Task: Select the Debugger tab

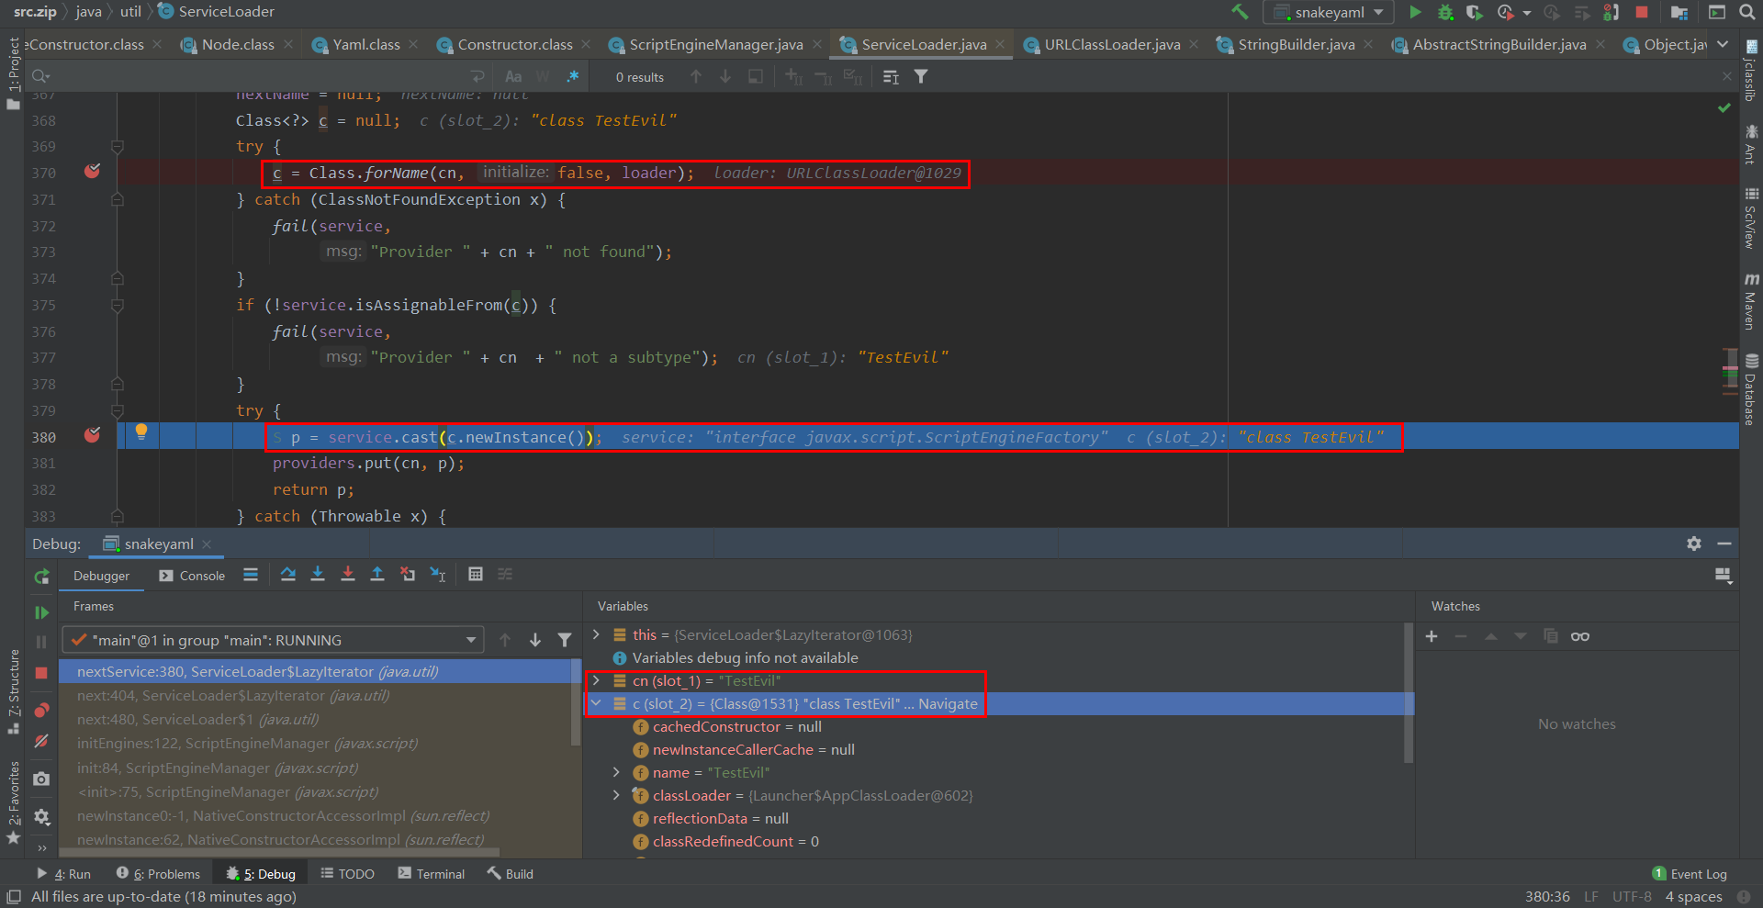Action: [x=101, y=576]
